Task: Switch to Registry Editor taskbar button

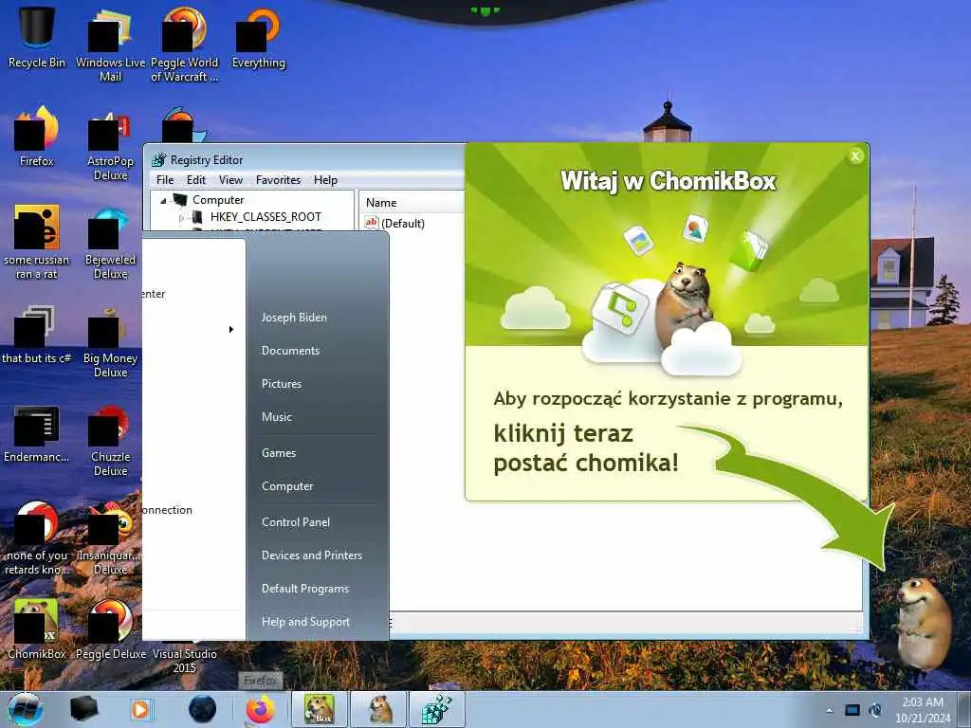Action: coord(437,709)
